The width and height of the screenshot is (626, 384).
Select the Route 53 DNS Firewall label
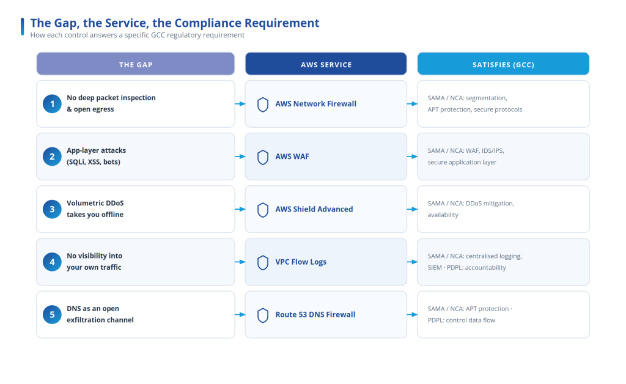point(315,314)
